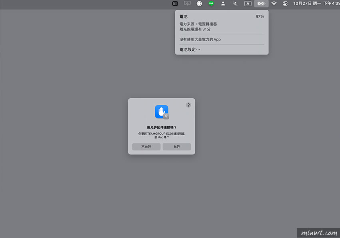The image size is (340, 238).
Task: Click the 97% battery percentage text
Action: tap(260, 17)
